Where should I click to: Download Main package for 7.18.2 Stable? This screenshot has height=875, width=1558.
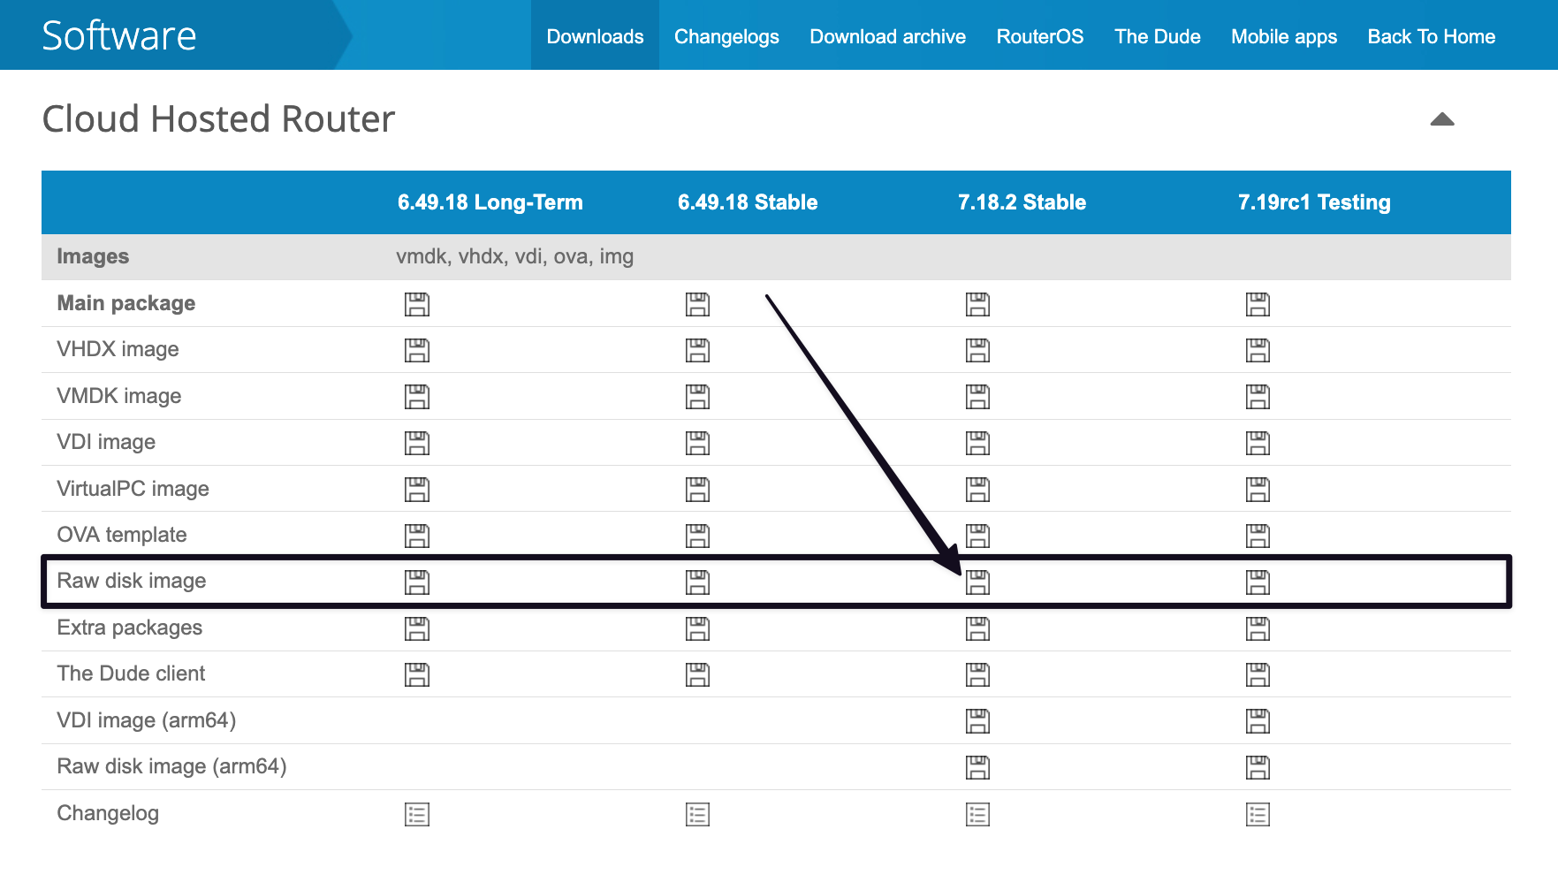click(977, 305)
